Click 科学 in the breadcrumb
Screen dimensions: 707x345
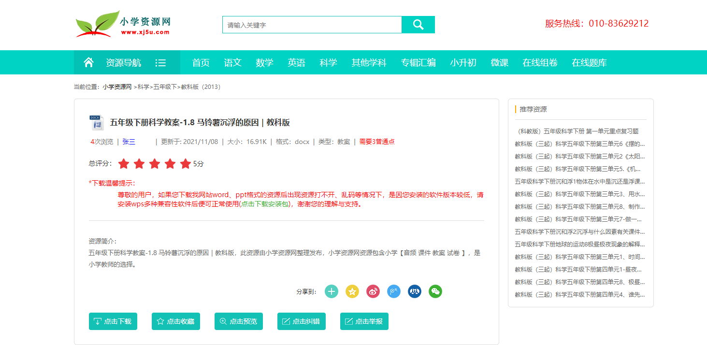click(x=144, y=87)
